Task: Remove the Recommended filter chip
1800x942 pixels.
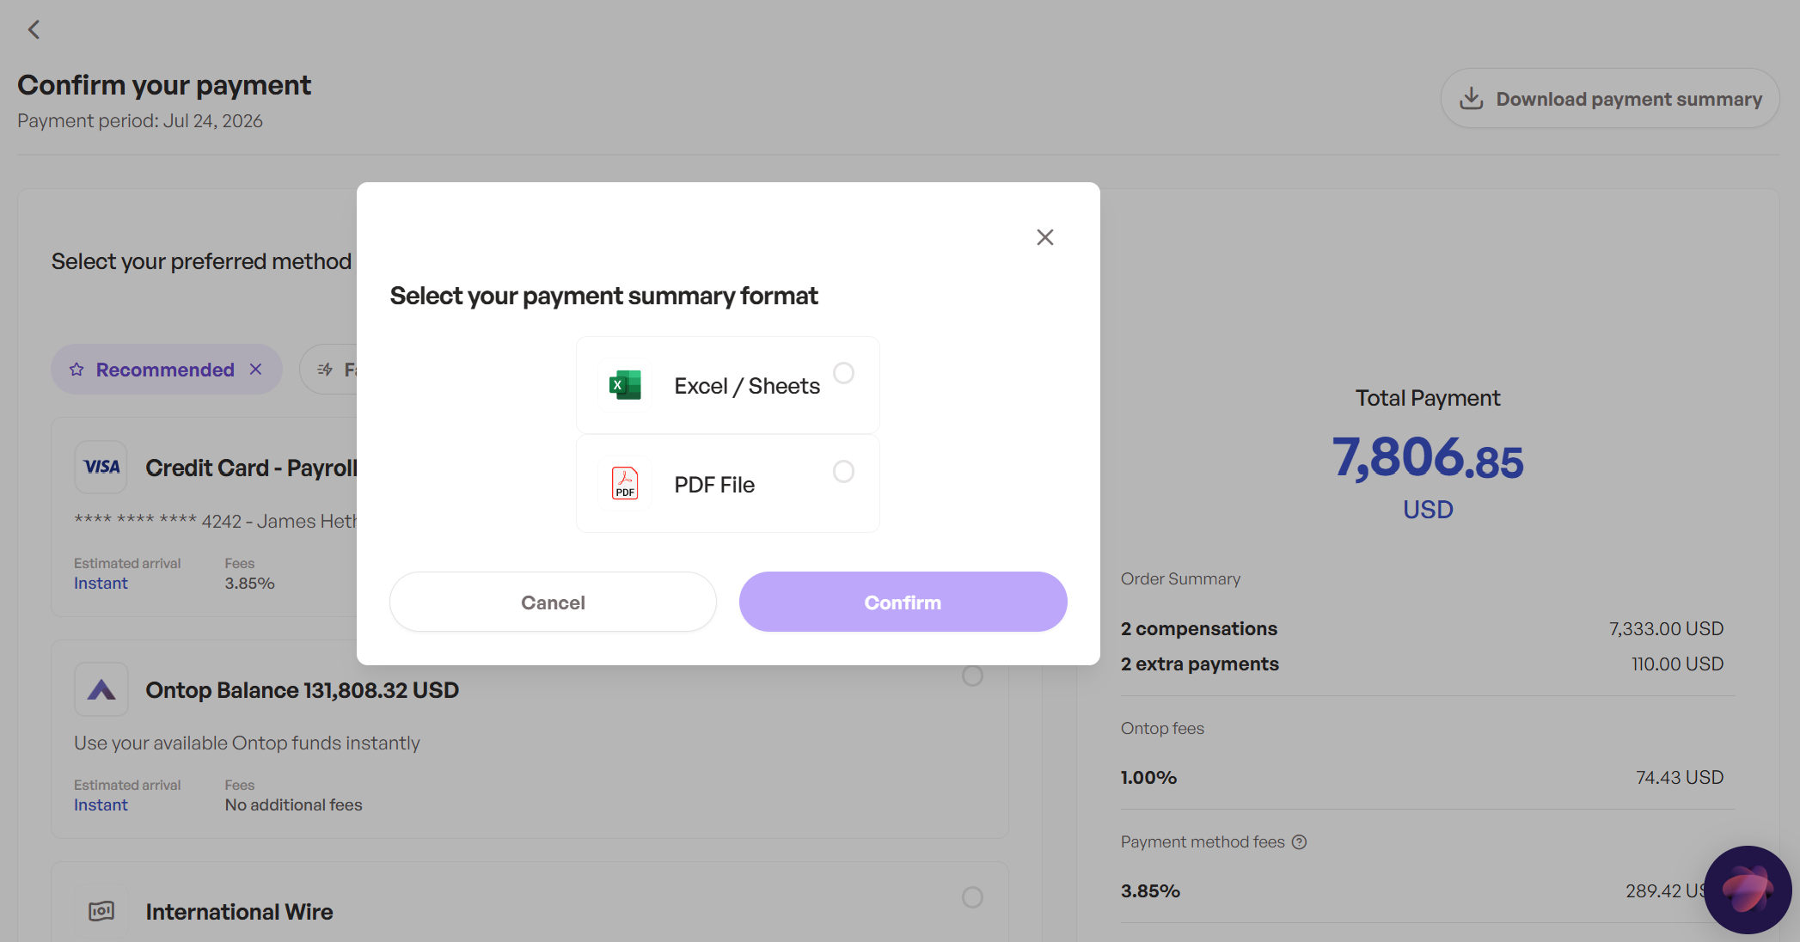Action: point(255,370)
